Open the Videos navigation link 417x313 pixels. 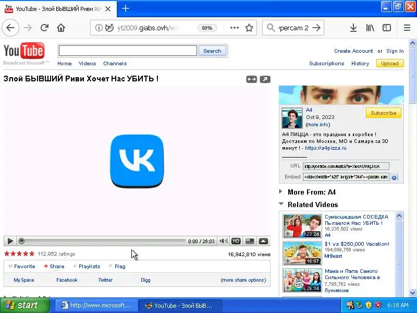tap(87, 63)
